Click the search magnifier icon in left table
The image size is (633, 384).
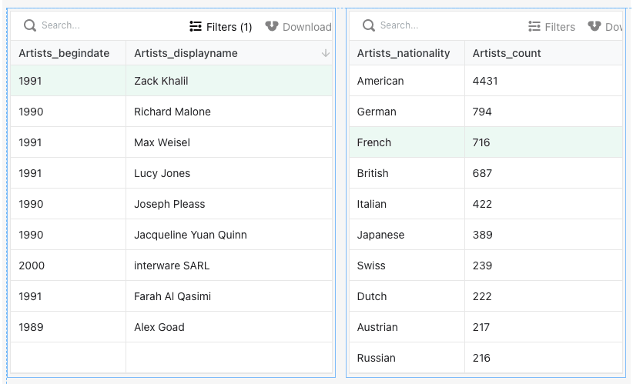[x=30, y=25]
